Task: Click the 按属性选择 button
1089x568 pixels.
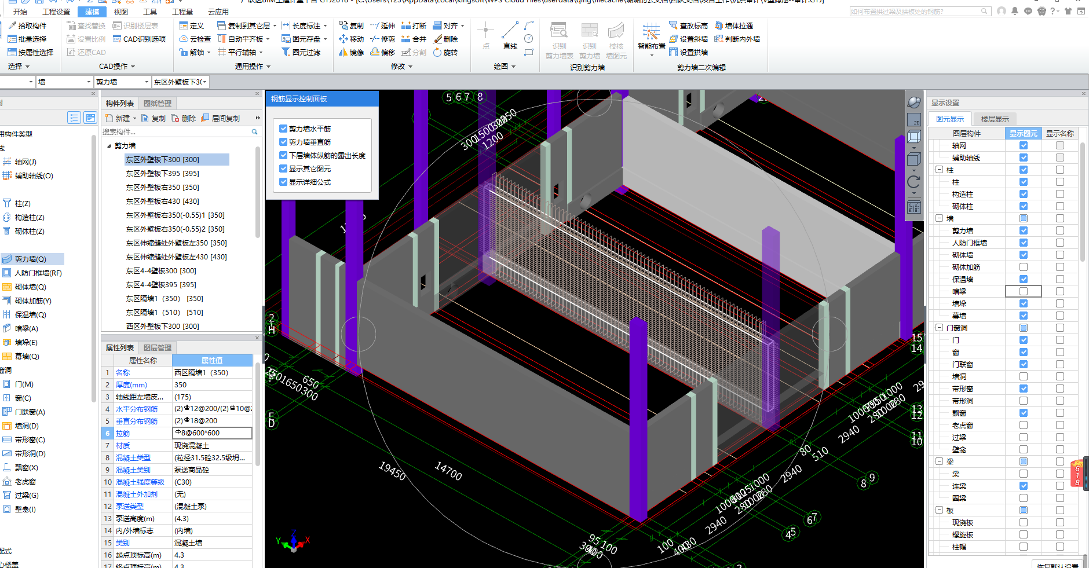Action: [31, 52]
